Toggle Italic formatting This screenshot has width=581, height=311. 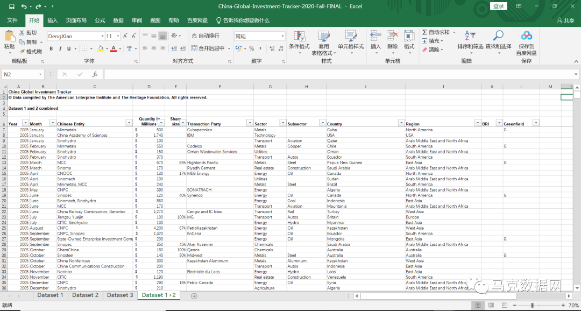coord(60,48)
